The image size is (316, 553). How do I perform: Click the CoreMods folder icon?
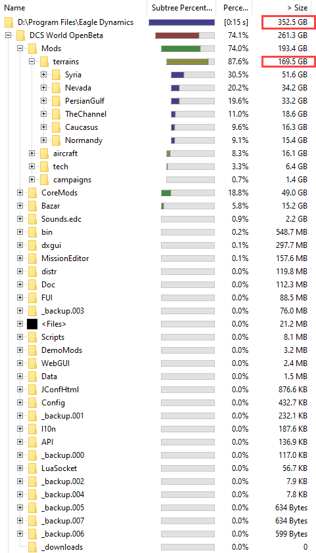click(32, 193)
